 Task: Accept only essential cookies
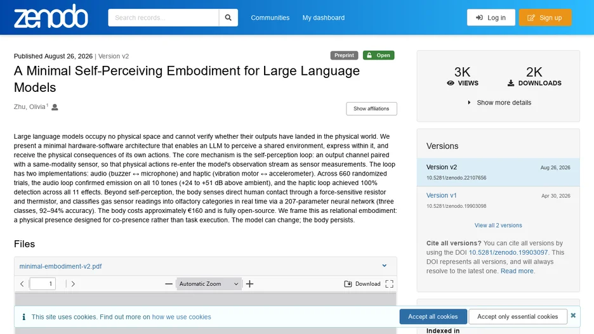(x=517, y=317)
